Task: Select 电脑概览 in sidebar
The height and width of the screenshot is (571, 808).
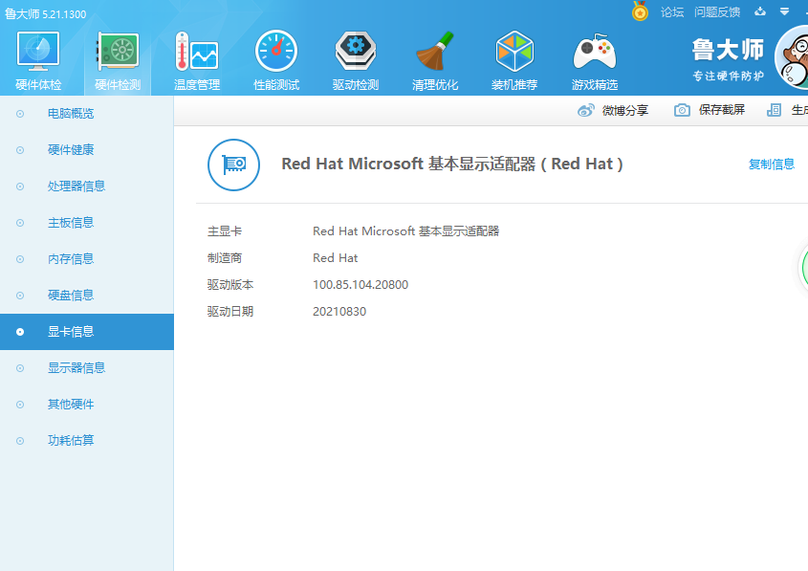Action: (x=87, y=114)
